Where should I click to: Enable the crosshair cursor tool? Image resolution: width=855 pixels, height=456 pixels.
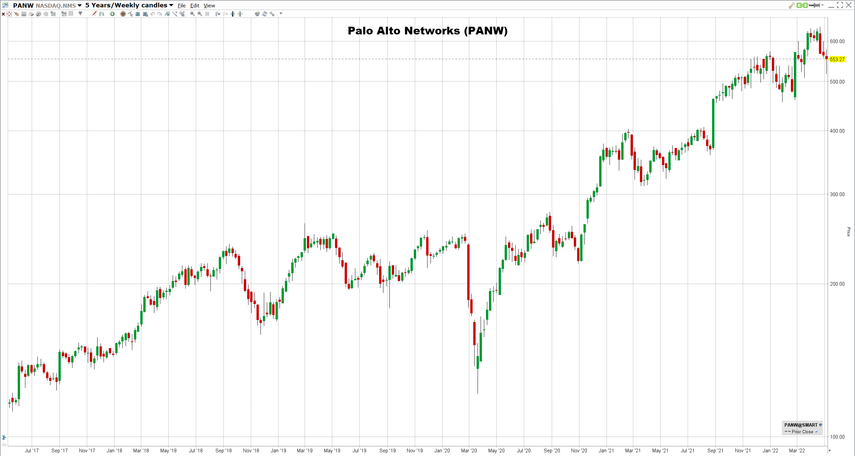pyautogui.click(x=123, y=14)
